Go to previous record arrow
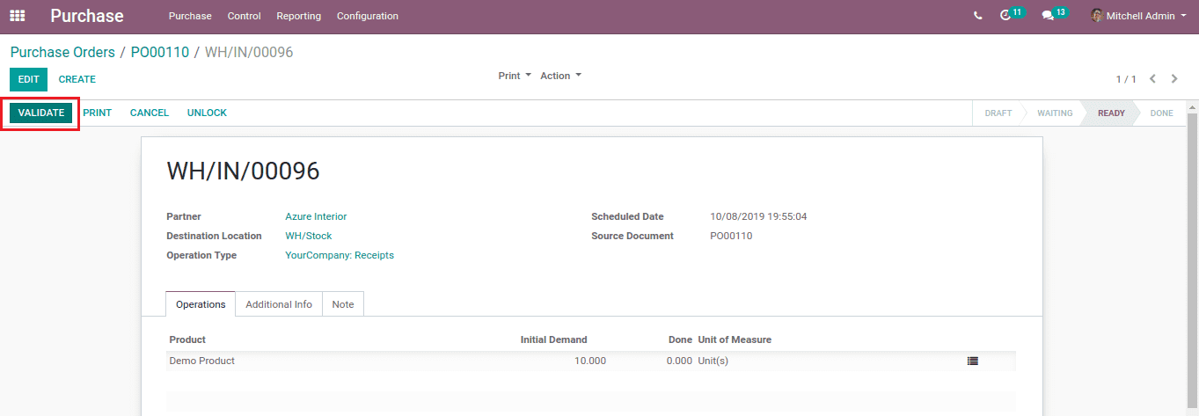 click(x=1153, y=79)
